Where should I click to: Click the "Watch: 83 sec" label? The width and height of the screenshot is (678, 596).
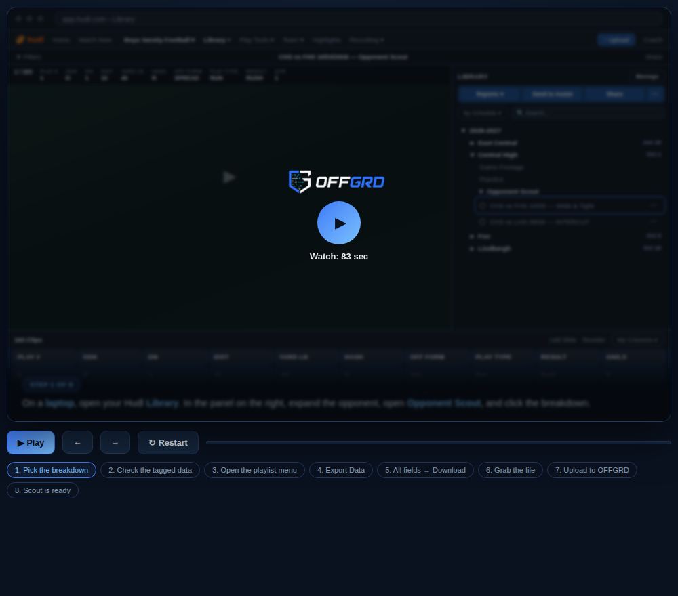pos(338,256)
